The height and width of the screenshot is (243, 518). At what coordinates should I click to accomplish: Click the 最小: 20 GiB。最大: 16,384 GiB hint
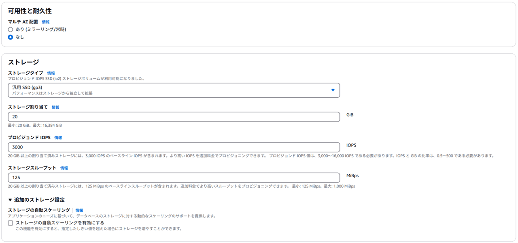[x=35, y=126]
